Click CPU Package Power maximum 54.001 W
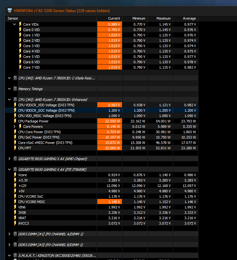Screen dimensions: 237x260 click(163, 121)
